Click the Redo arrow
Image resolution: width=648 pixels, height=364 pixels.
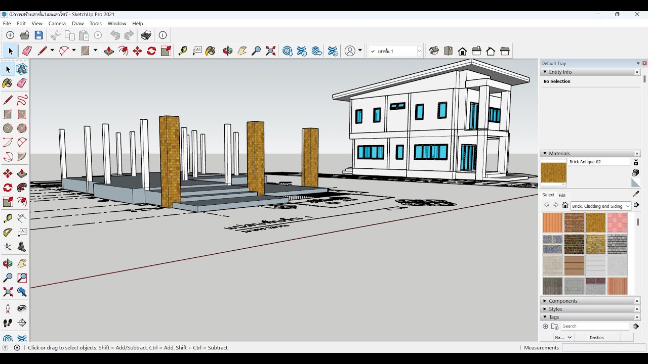129,35
